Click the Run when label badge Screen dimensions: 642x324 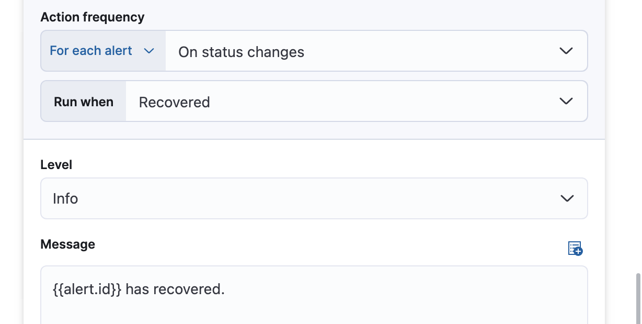83,102
